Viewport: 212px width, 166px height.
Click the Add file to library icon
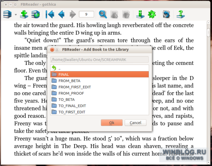pyautogui.click(x=24, y=14)
